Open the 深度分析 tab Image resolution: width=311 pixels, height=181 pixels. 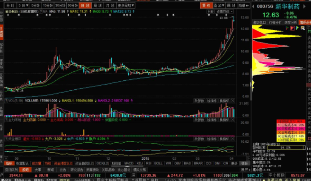[291, 22]
